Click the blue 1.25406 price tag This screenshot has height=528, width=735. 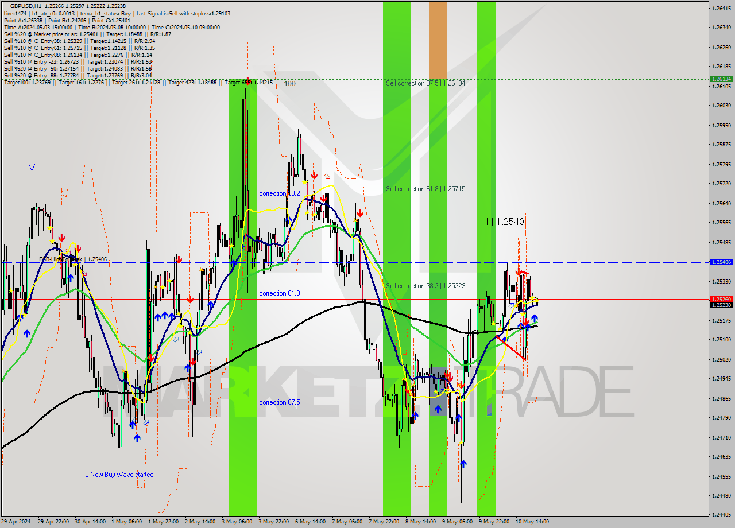tap(721, 262)
